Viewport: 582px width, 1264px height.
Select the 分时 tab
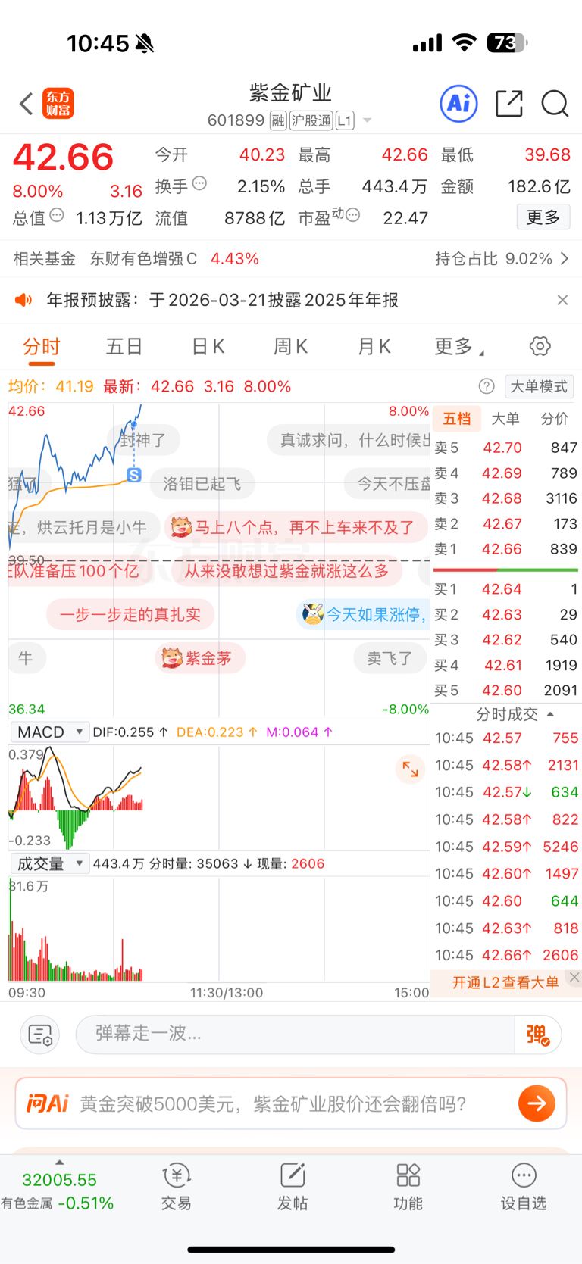pos(42,347)
